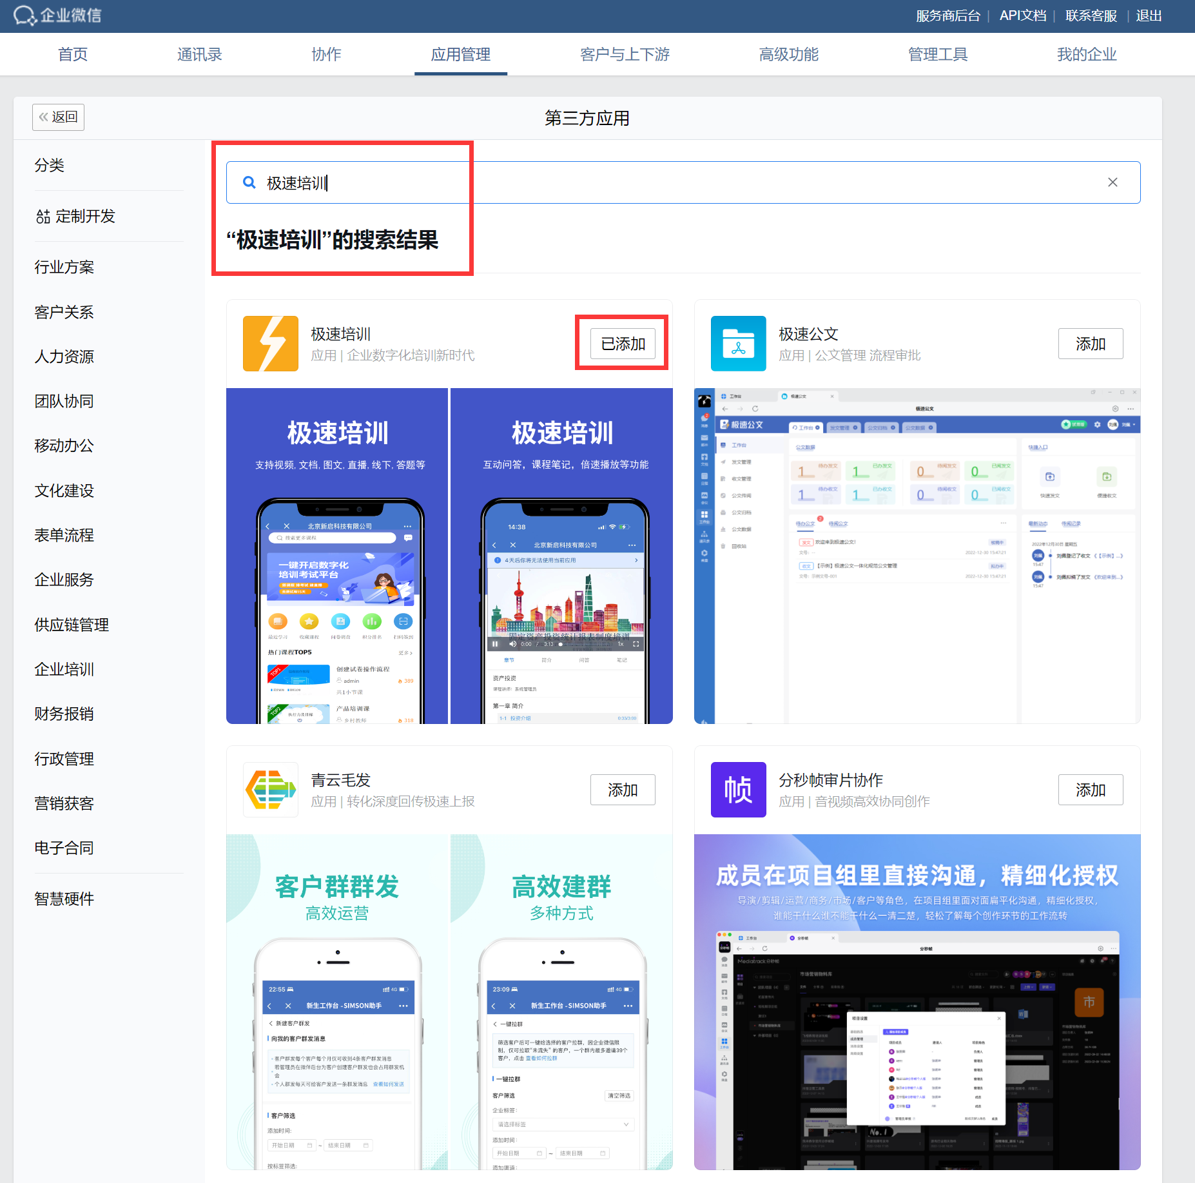Select the 团队协同 category
Viewport: 1195px width, 1183px height.
tap(64, 401)
